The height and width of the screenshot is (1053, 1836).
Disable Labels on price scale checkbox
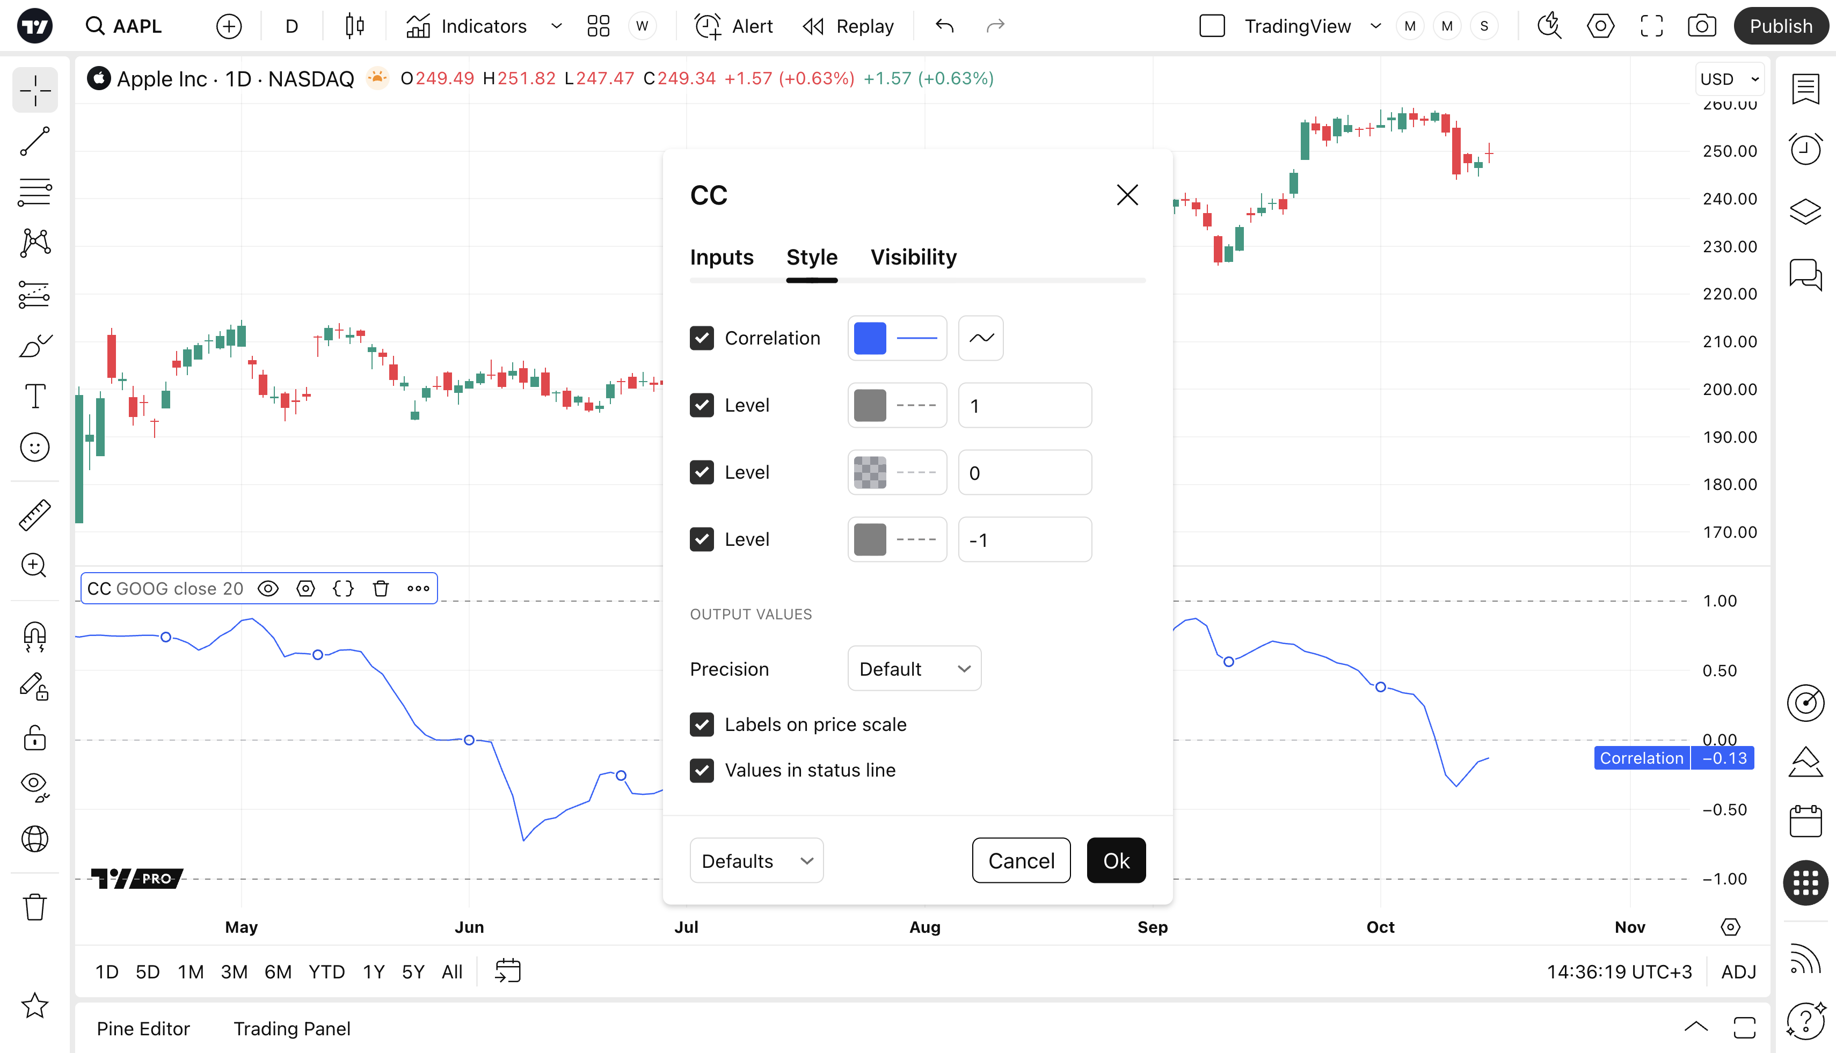[702, 725]
